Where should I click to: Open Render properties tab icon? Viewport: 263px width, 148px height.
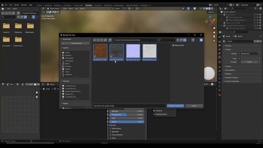(219, 42)
